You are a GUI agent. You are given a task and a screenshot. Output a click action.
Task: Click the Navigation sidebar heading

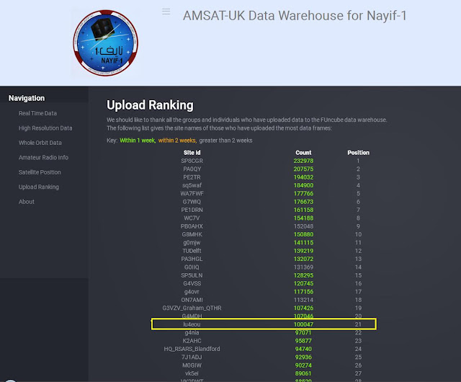coord(27,98)
